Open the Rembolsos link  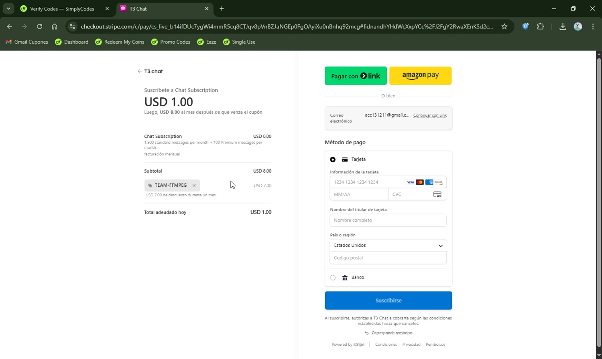[435, 345]
